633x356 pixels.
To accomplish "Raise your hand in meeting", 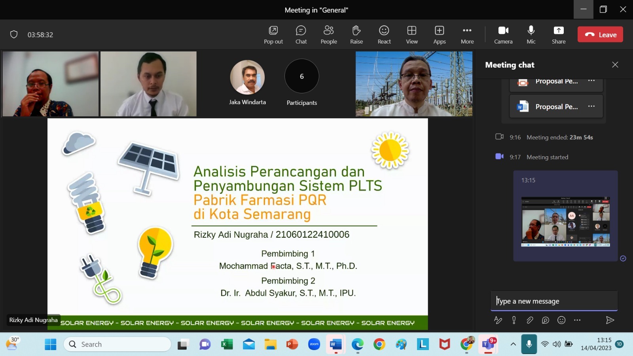I will pos(356,34).
